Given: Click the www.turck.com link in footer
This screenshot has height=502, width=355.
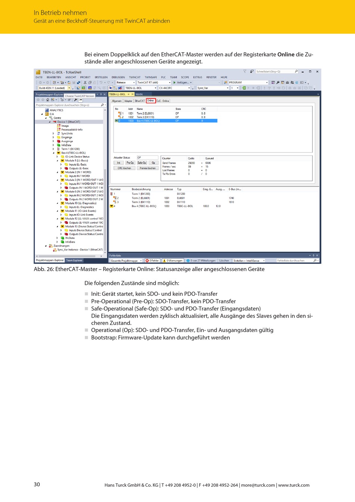Looking at the screenshot, I should coord(294,485).
